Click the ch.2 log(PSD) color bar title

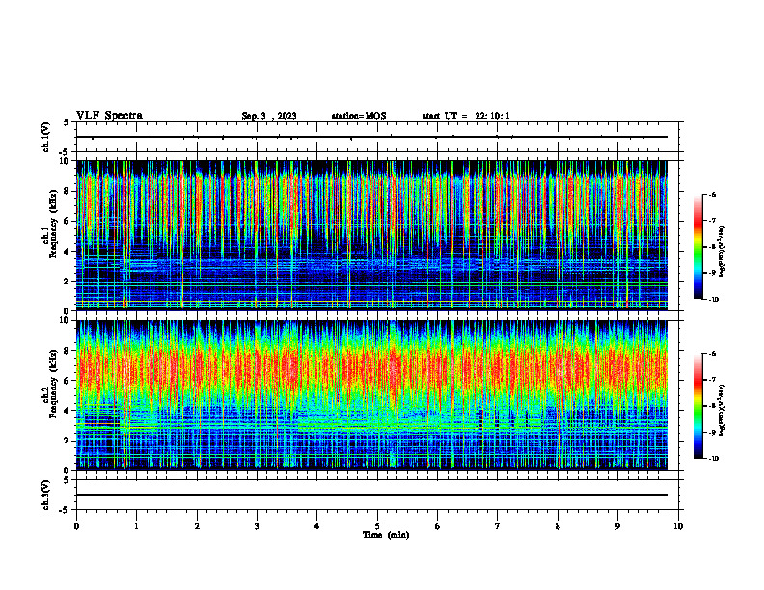click(x=723, y=411)
